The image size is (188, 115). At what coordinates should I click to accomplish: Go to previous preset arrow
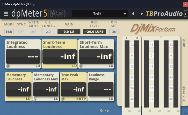[133, 14]
